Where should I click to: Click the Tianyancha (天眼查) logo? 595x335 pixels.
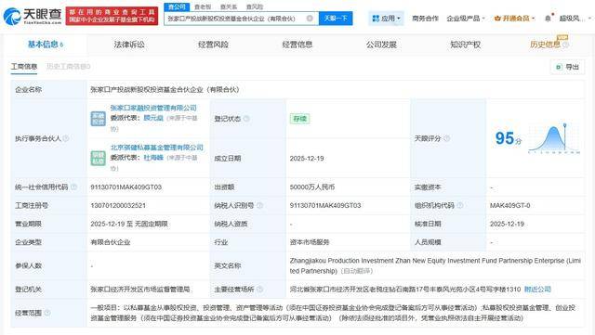tap(33, 16)
